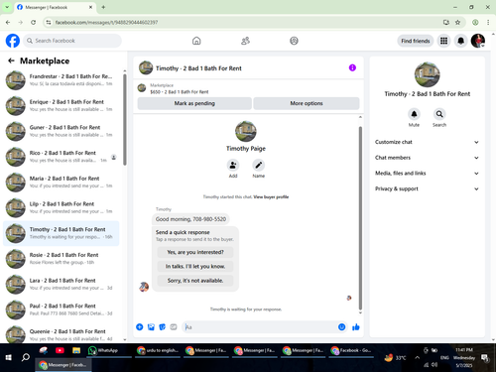The height and width of the screenshot is (372, 496).
Task: Click the back arrow beside Marketplace
Action: [x=11, y=61]
